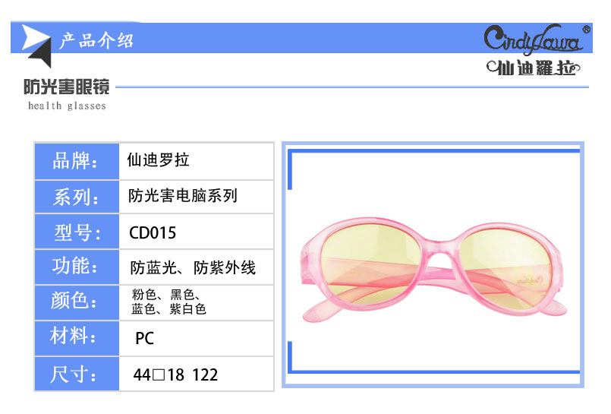Click the 蓝色、紫白色 color line

[x=168, y=309]
